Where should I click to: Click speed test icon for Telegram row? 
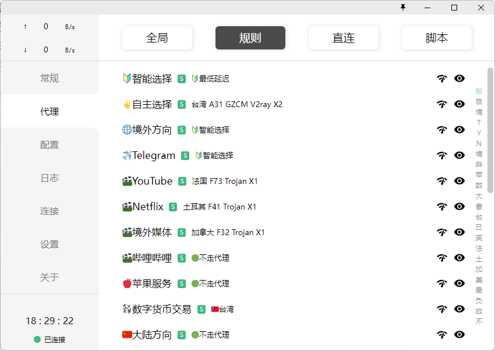tap(442, 155)
